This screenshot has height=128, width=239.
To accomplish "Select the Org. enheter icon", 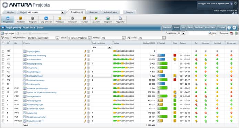I will 46,20.
